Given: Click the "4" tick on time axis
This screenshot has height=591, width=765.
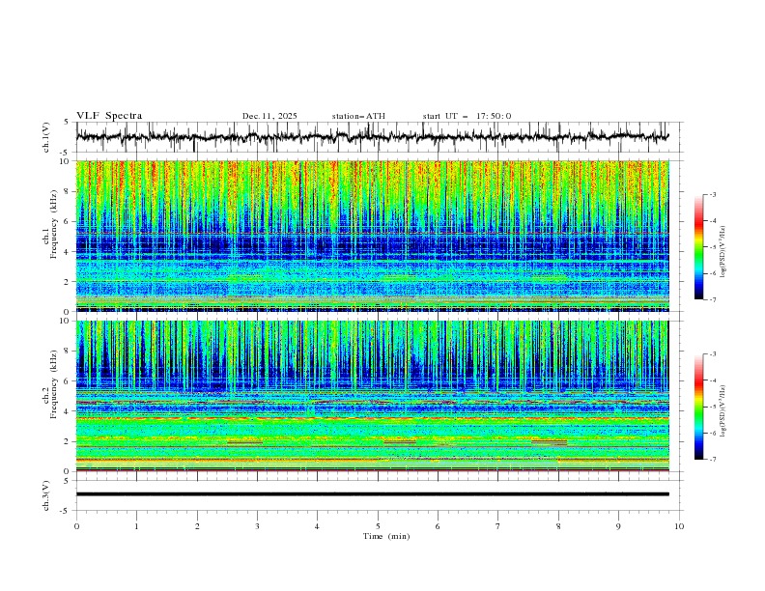Looking at the screenshot, I should 317,526.
